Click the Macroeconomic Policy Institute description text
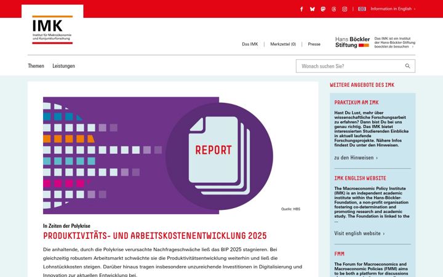 [x=372, y=204]
